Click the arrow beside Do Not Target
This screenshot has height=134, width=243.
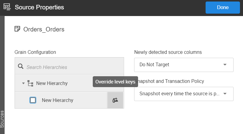[225, 65]
